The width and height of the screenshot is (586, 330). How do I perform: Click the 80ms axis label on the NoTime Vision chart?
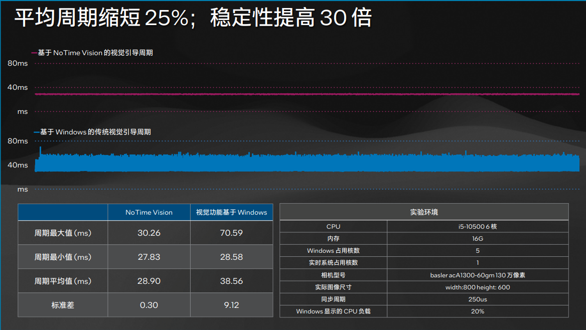(x=18, y=63)
